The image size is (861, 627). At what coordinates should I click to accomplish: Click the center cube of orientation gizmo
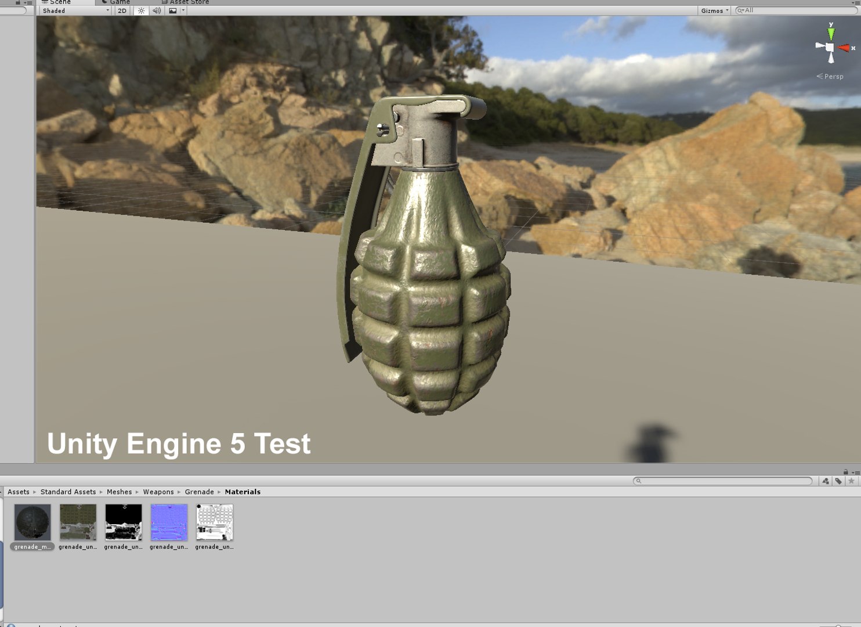pos(830,47)
